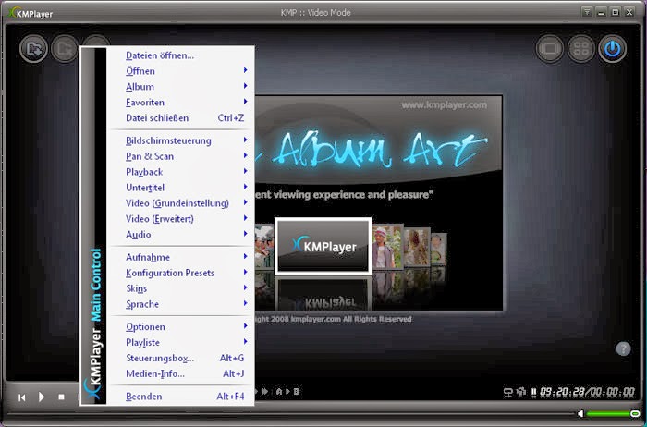Expand the 'Album' submenu
The image size is (647, 427).
[x=181, y=87]
